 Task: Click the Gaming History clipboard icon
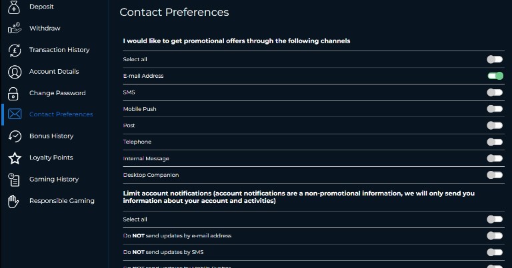pyautogui.click(x=14, y=180)
